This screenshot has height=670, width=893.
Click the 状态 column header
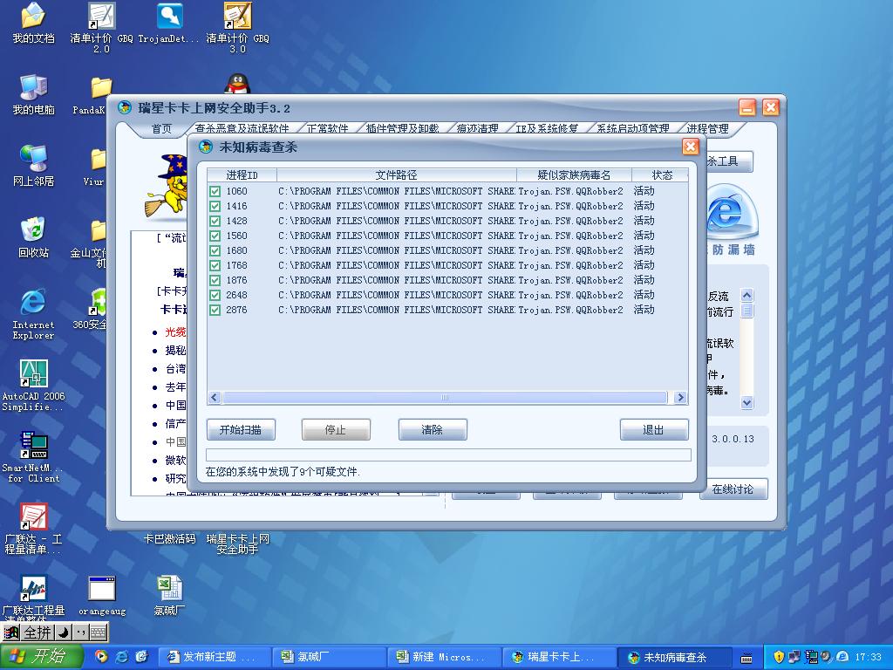tap(661, 174)
